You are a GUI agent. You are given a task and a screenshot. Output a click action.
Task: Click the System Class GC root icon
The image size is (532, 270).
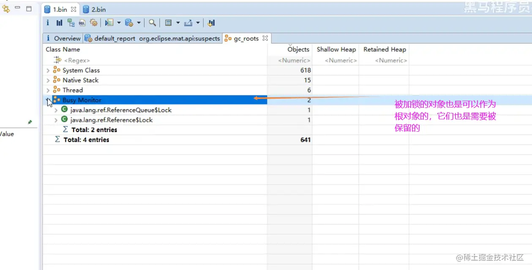pyautogui.click(x=57, y=70)
